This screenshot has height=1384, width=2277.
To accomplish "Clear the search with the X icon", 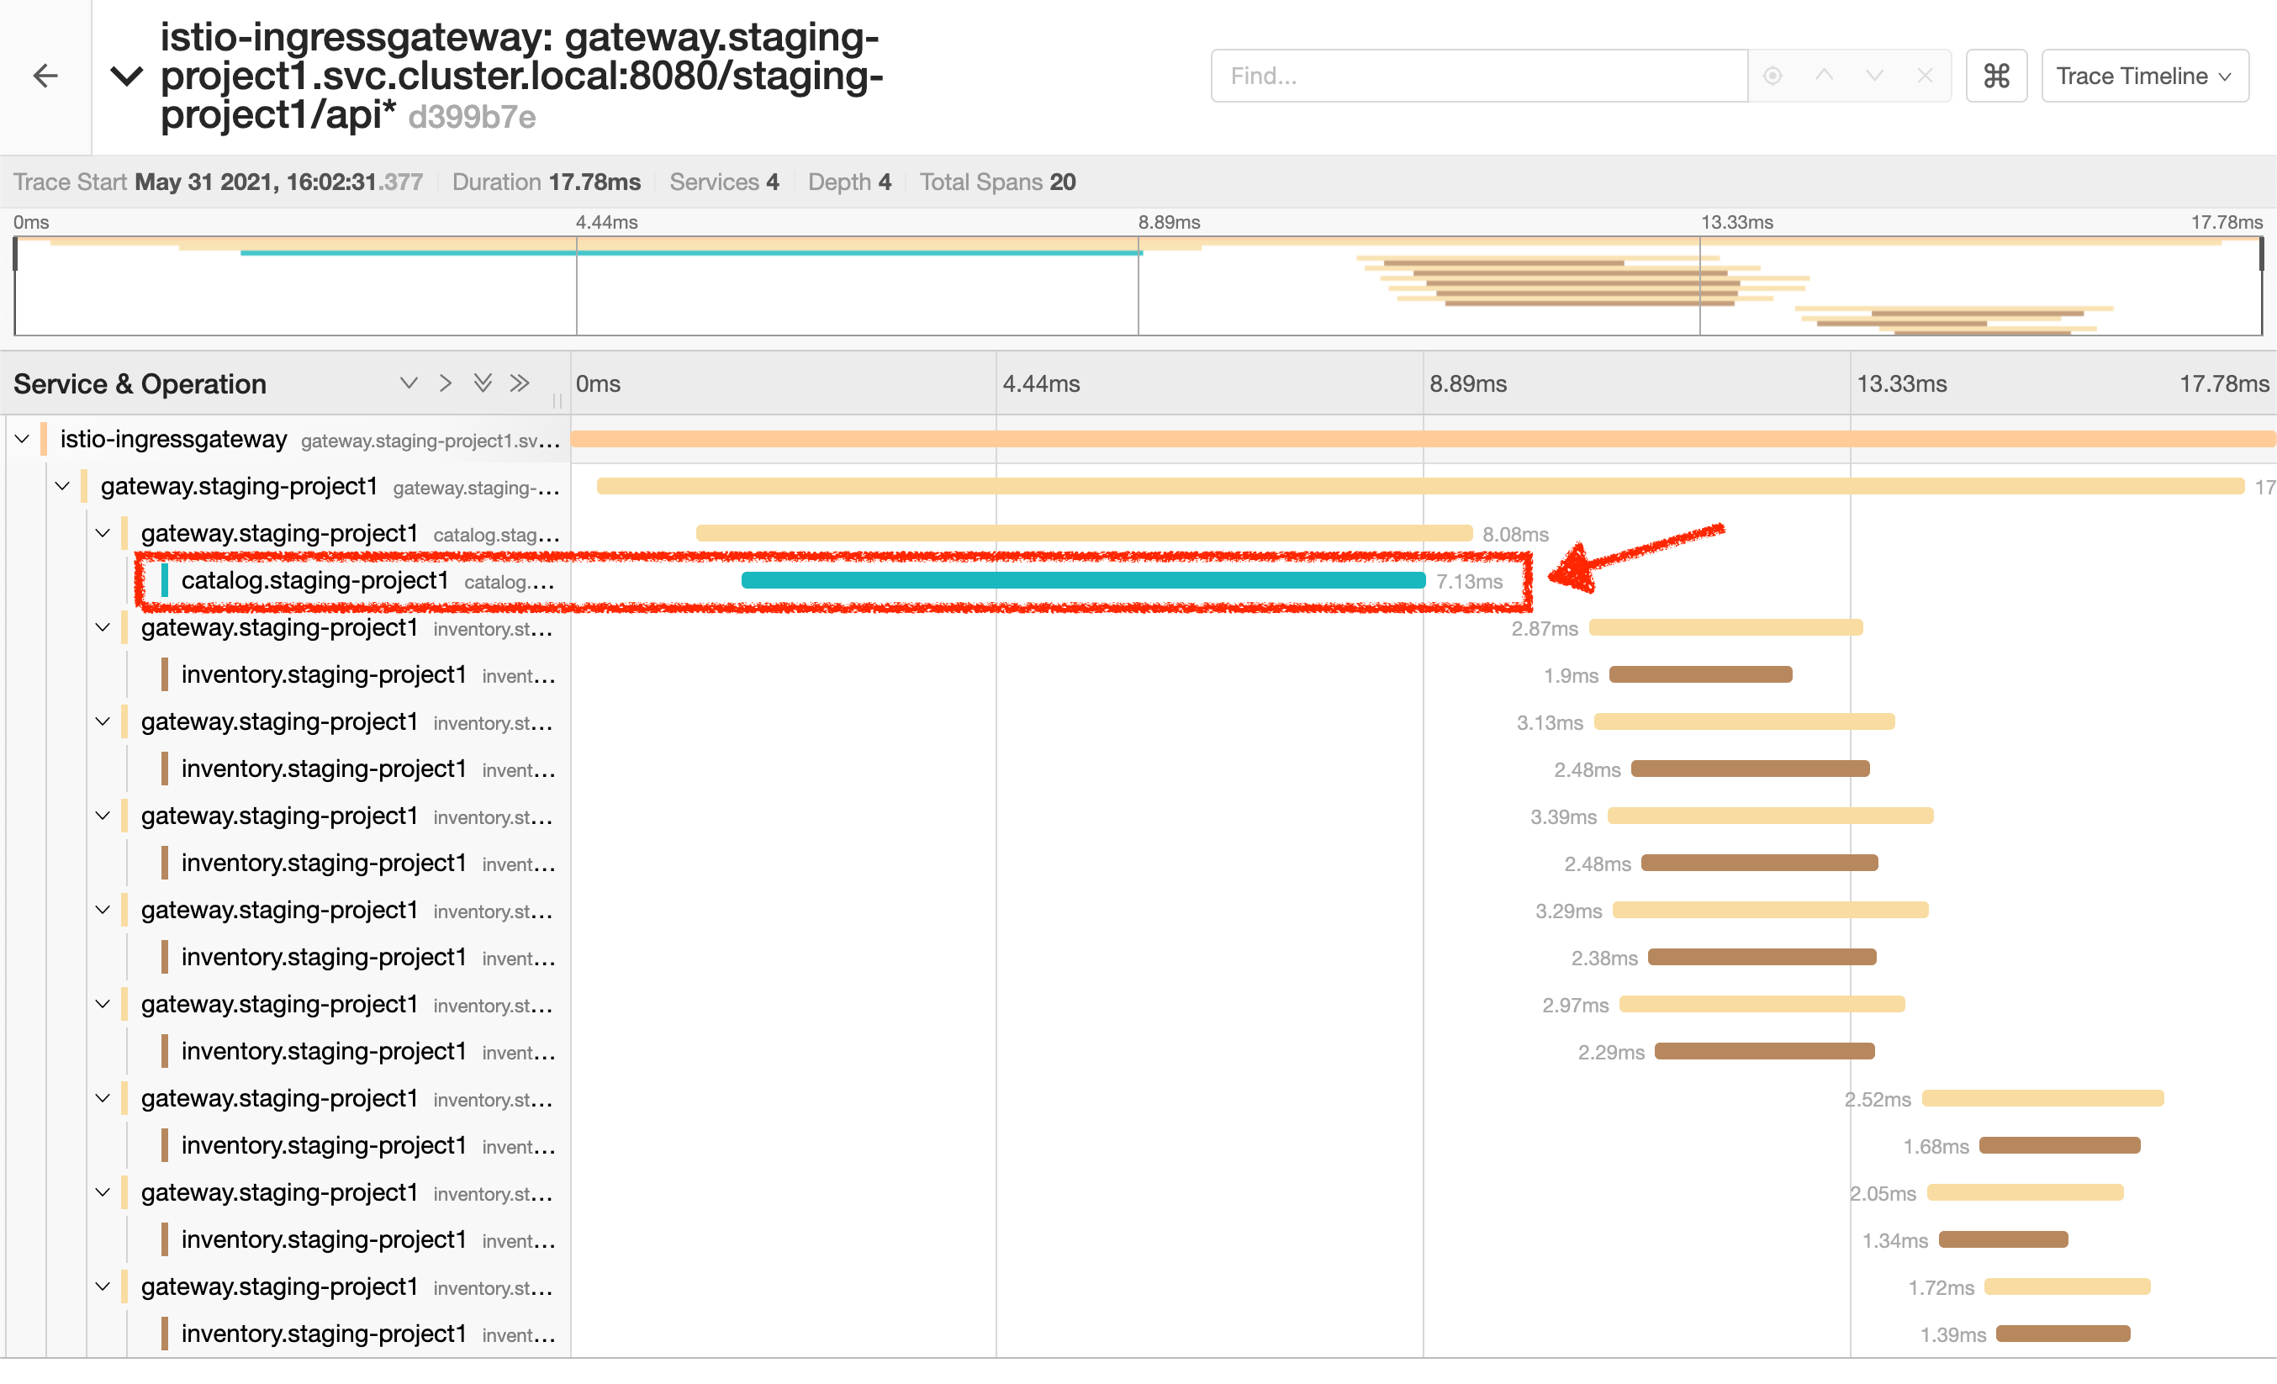I will (x=1925, y=76).
